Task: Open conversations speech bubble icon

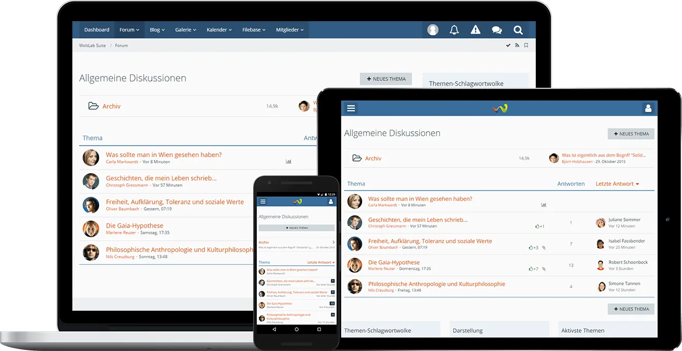Action: (x=497, y=30)
